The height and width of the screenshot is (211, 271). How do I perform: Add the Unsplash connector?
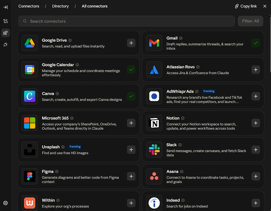(131, 150)
